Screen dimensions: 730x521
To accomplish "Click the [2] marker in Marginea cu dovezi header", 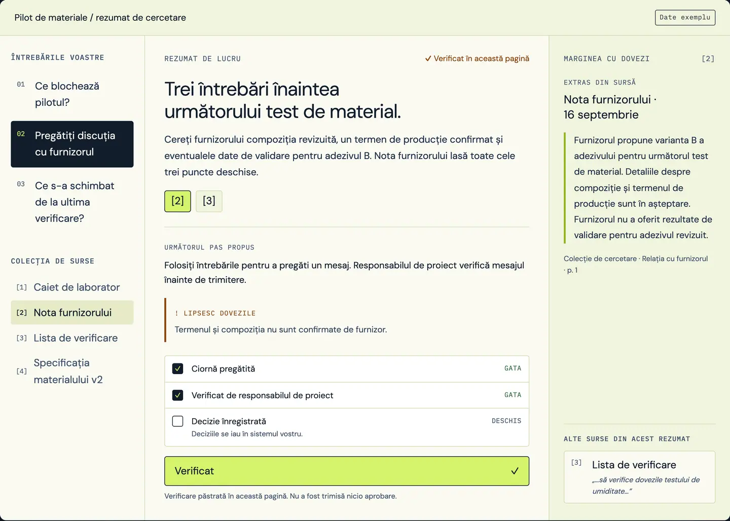I will click(x=708, y=59).
